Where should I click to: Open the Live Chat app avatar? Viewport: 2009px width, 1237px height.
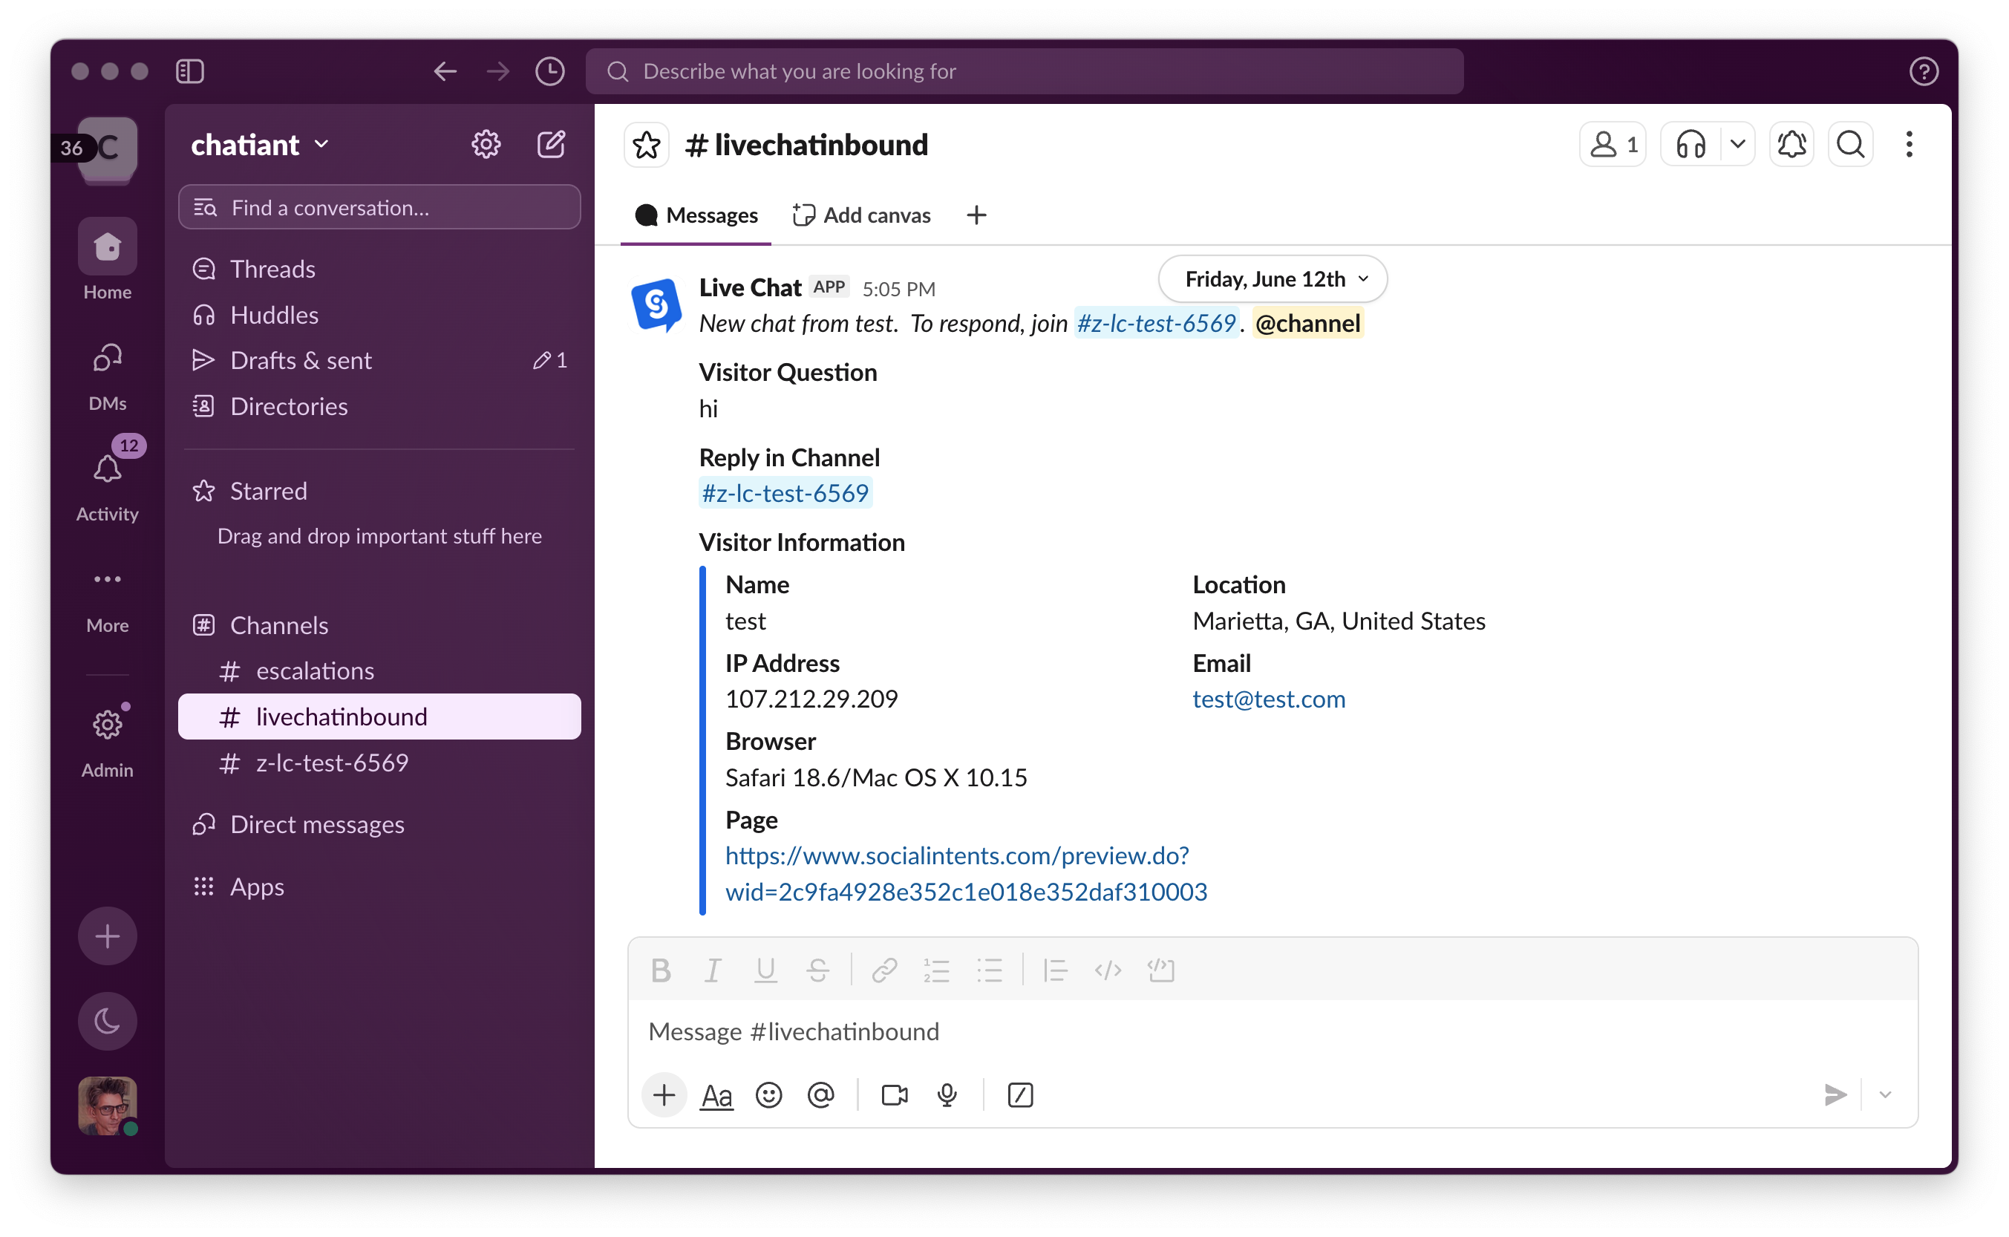[x=656, y=304]
